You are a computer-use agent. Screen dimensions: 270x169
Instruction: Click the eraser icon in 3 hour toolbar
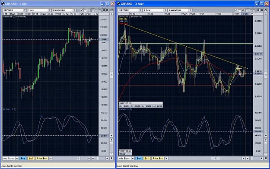243,10
